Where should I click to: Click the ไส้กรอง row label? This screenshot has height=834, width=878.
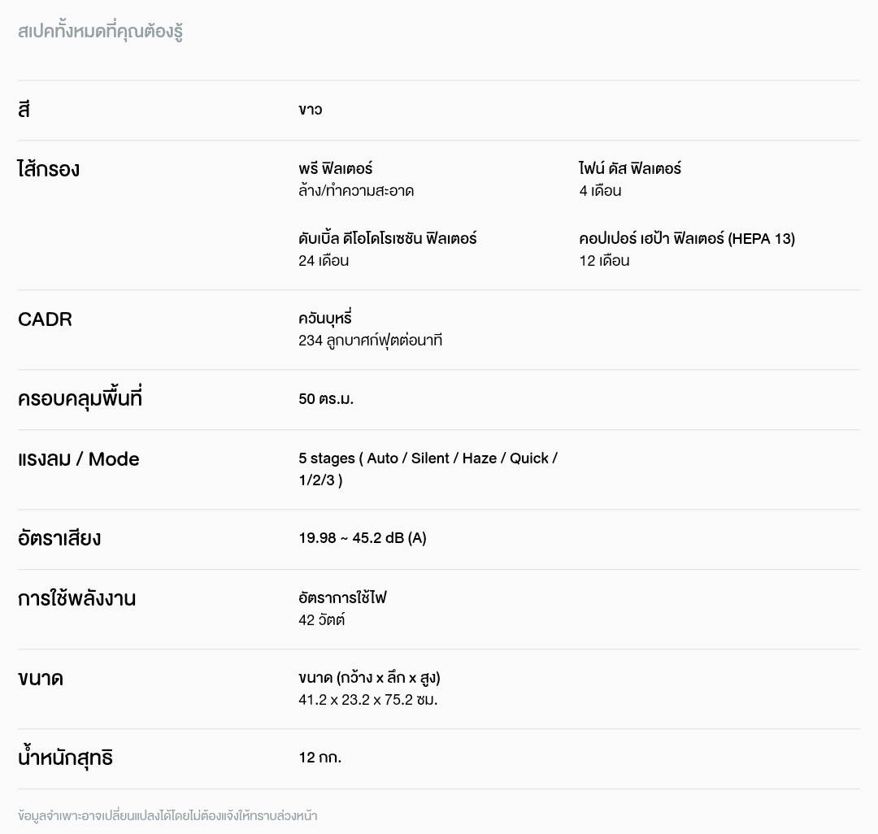point(49,170)
